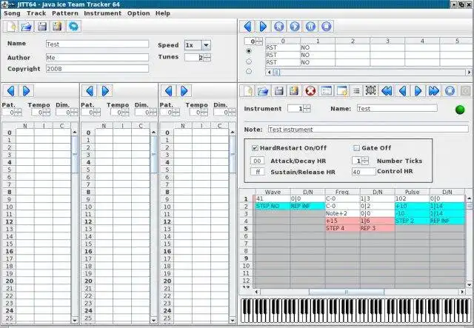Click the right arrow in the sequence toolbar
The height and width of the screenshot is (328, 474).
264,27
